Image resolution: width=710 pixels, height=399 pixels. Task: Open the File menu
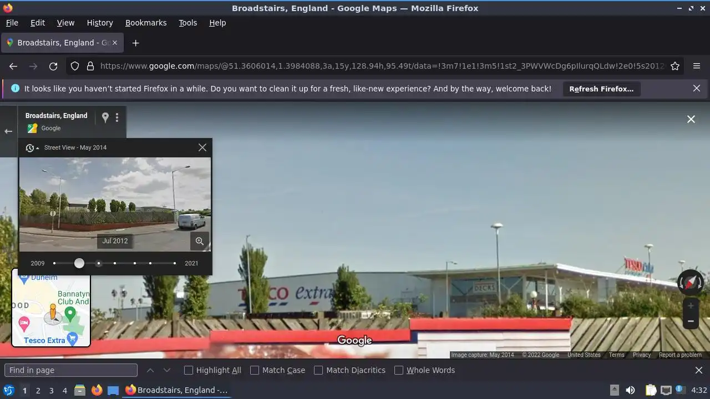12,23
